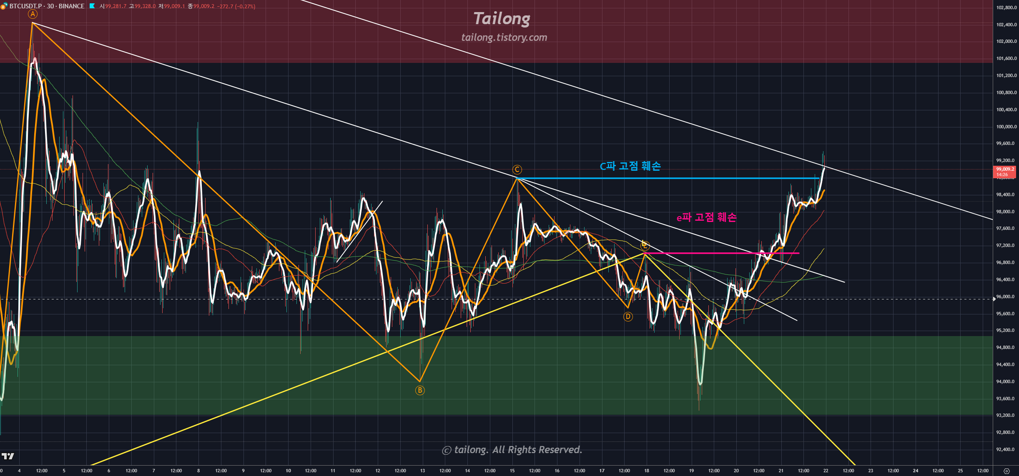
Task: Click date 22 on the time axis
Action: (826, 471)
